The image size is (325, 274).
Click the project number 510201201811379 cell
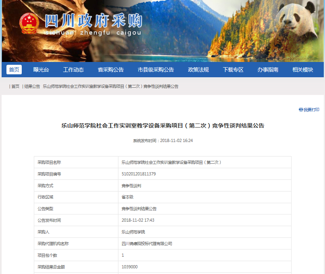[139, 174]
